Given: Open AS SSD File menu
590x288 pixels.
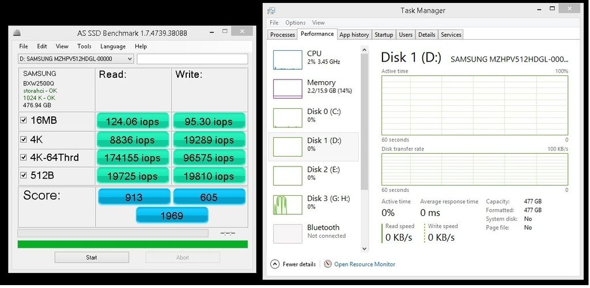Looking at the screenshot, I should [x=23, y=46].
